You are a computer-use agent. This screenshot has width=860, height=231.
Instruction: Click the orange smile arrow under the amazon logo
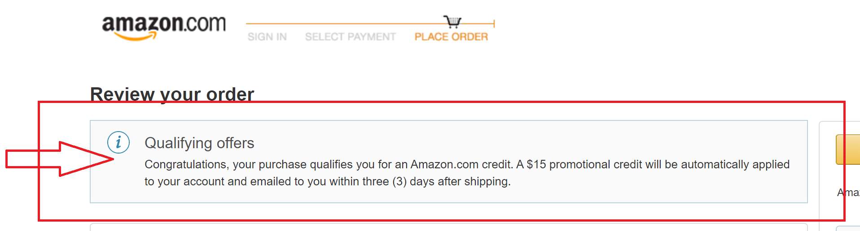pos(136,36)
